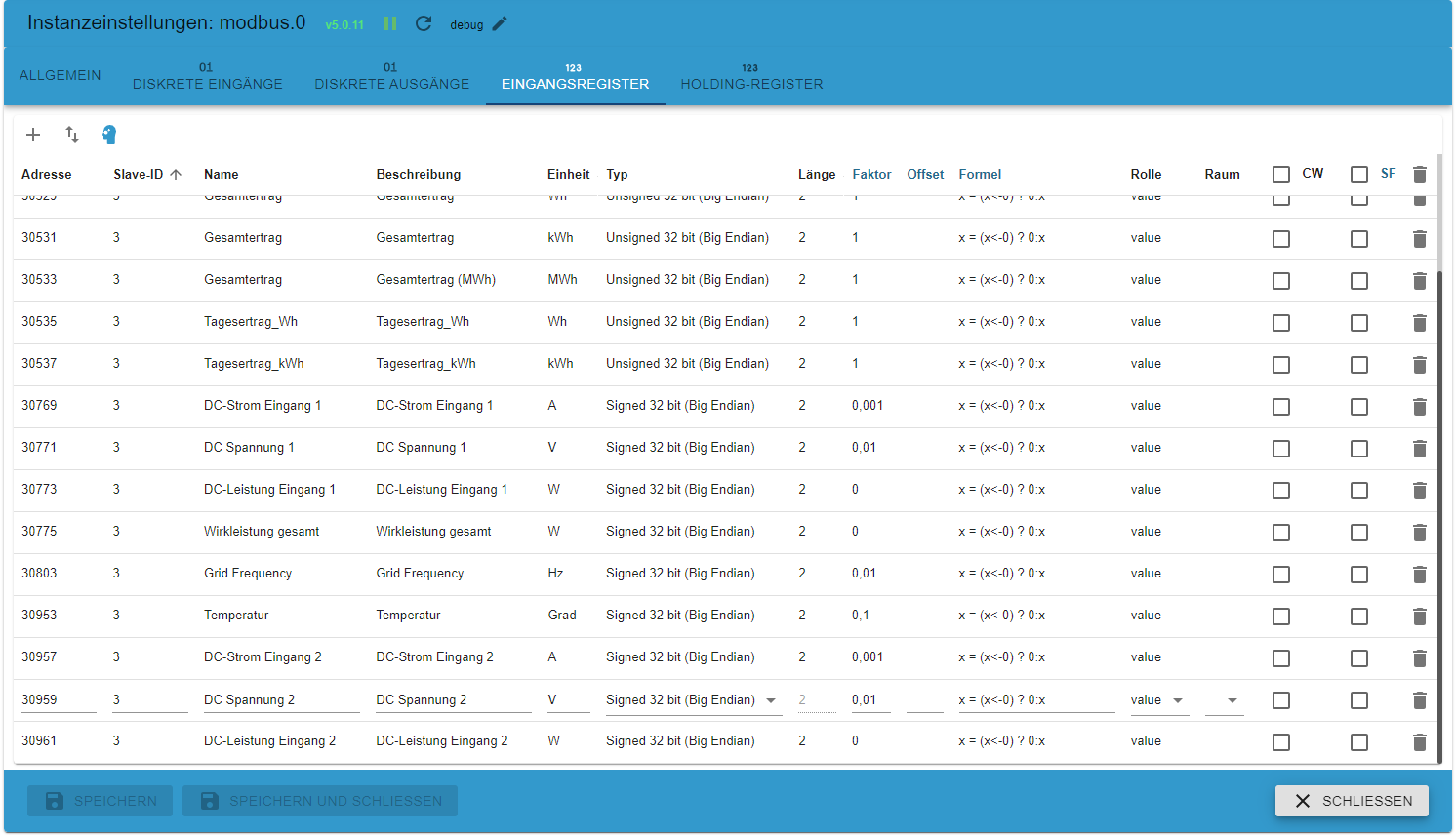Switch to Diskrete Eingänge tab

(208, 76)
